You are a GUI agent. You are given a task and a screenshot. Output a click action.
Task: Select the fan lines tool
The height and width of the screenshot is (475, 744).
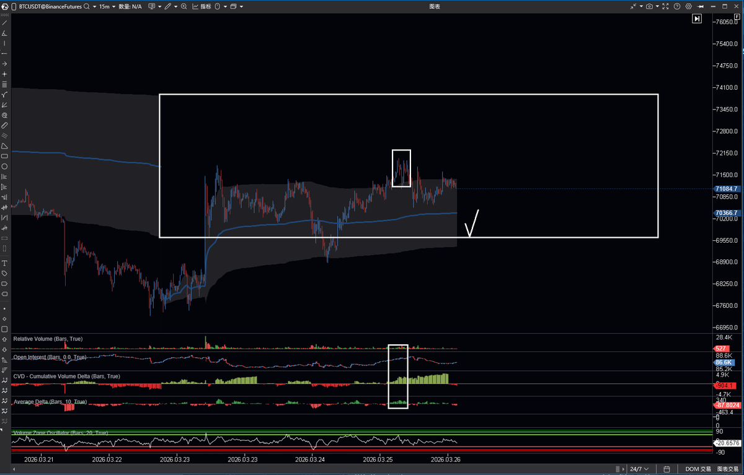[x=4, y=105]
